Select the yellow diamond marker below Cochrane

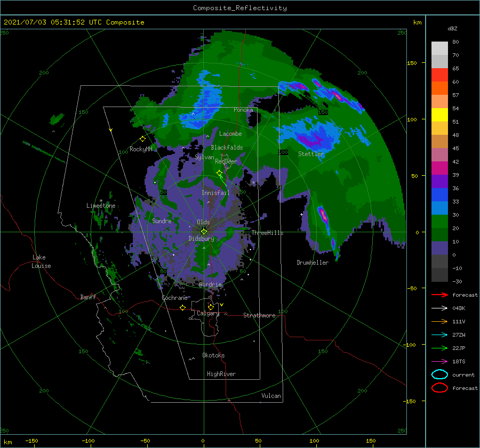click(182, 308)
